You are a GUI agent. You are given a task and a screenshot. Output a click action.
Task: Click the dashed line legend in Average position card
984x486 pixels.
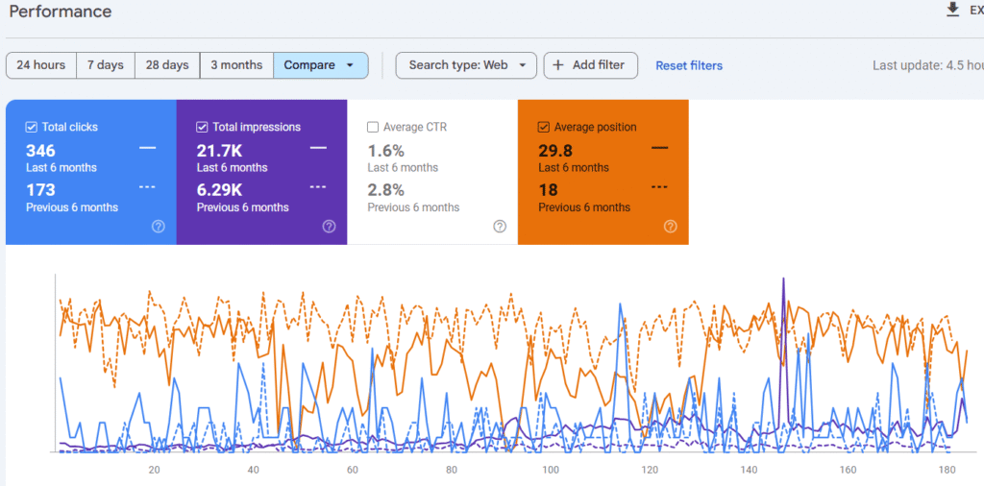click(659, 187)
